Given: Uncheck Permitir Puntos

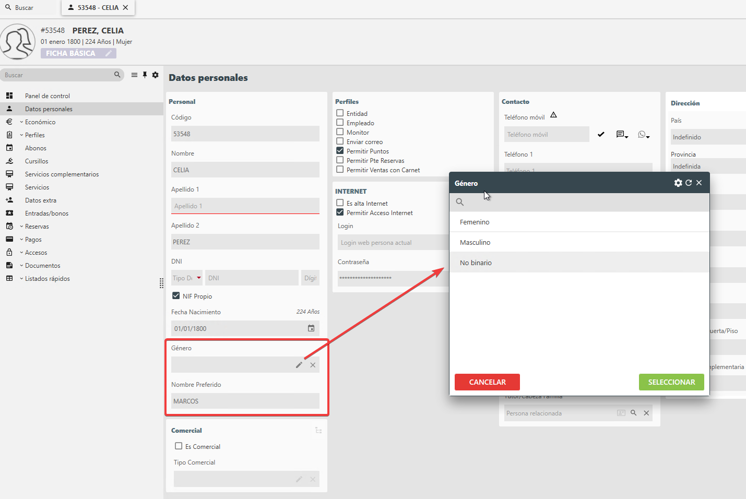Looking at the screenshot, I should pyautogui.click(x=340, y=151).
